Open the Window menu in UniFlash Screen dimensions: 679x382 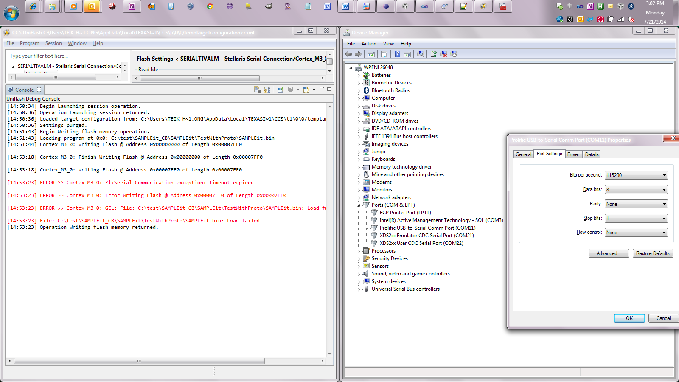77,43
